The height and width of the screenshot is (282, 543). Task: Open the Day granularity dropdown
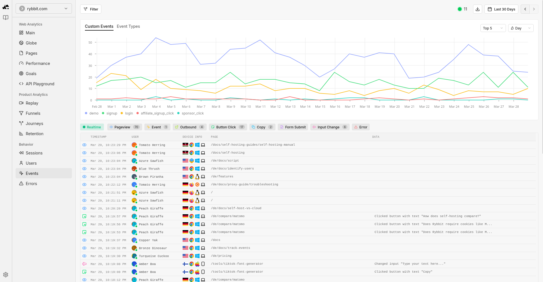(520, 28)
